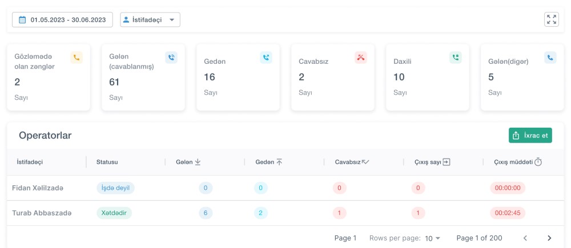This screenshot has height=248, width=571.
Task: Go to previous page of operators
Action: coord(525,238)
